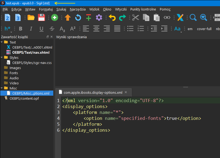Click the em clip button
Viewport: 220px width, 158px height.
pos(190,29)
